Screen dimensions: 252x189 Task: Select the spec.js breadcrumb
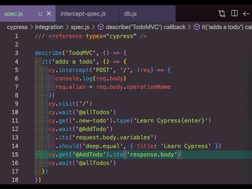80,27
